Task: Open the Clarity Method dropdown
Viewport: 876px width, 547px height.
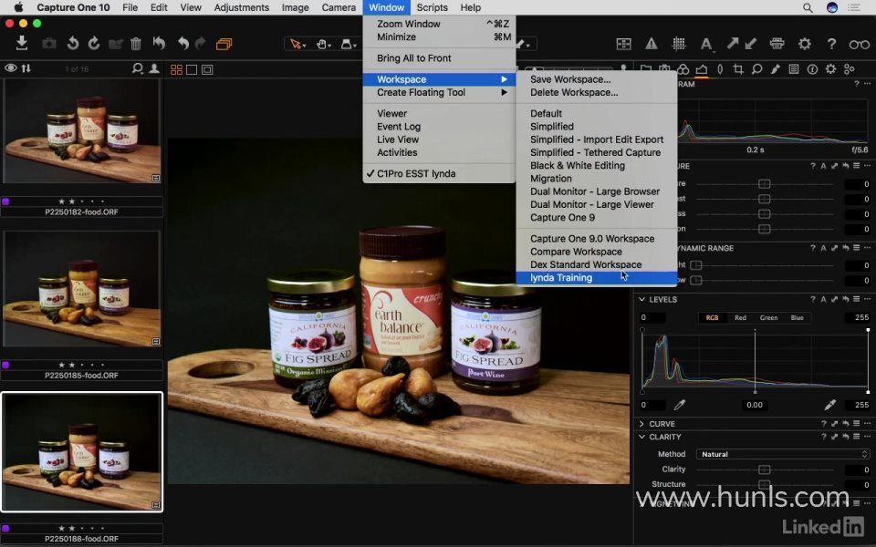Action: (783, 454)
